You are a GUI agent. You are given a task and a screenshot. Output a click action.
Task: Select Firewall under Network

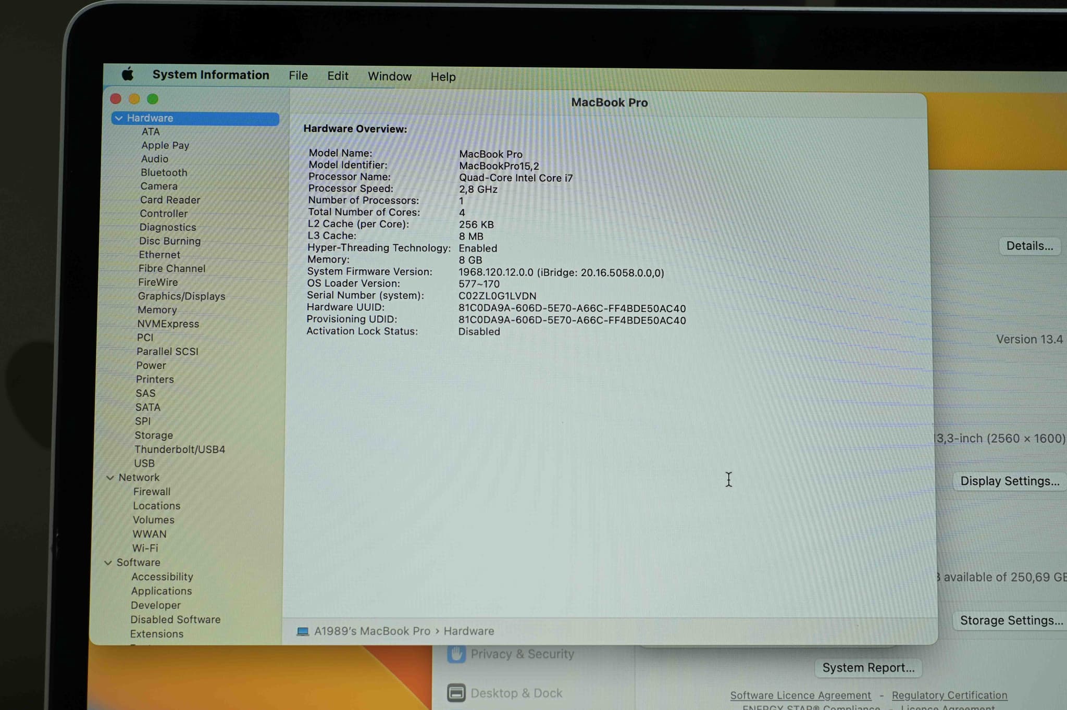[x=152, y=492]
